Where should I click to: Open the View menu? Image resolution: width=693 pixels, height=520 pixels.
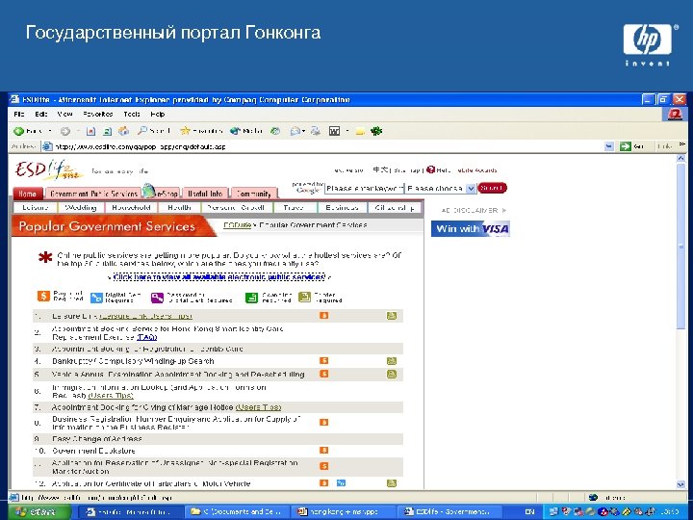pos(65,114)
